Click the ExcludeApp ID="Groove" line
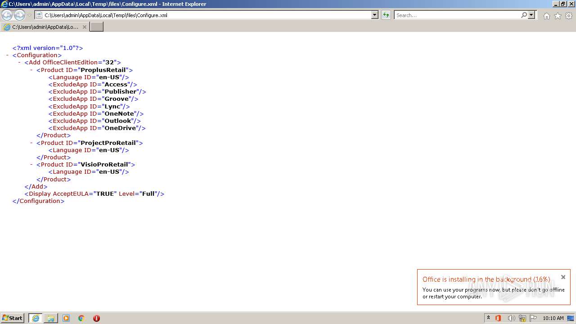The image size is (576, 324). click(94, 99)
